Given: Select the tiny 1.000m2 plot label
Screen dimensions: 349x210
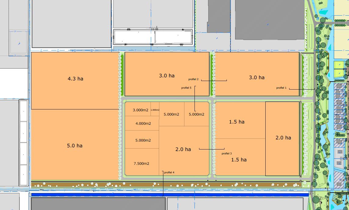Looking at the screenshot, I should click(x=155, y=110).
